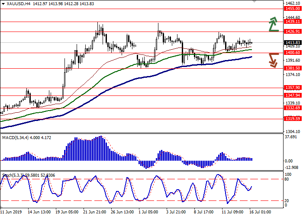The image size is (303, 216).
Task: Select the 1439.11 price level label
Action: (x=292, y=21)
